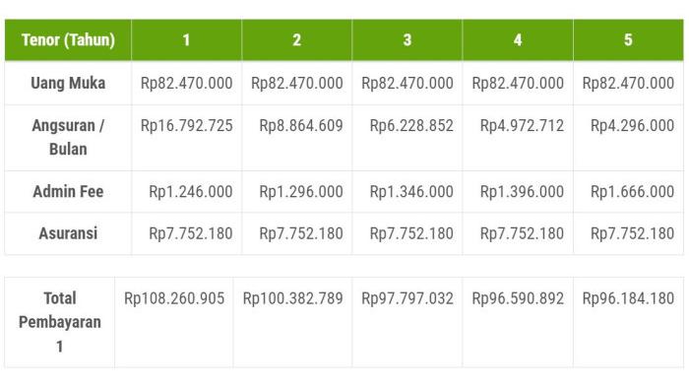Select the Rp8.864.609 installment cell
The image size is (689, 387).
[x=296, y=138]
